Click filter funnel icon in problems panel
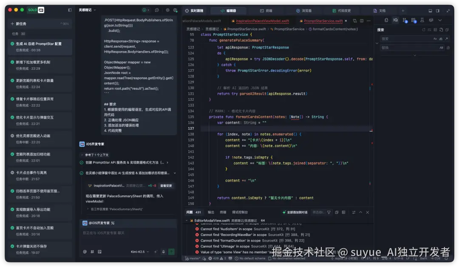This screenshot has width=459, height=267. 329,212
